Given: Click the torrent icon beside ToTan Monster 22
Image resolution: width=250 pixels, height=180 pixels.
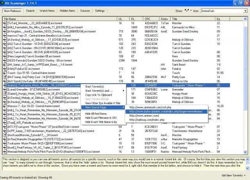Looking at the screenshot, I should point(5,23).
